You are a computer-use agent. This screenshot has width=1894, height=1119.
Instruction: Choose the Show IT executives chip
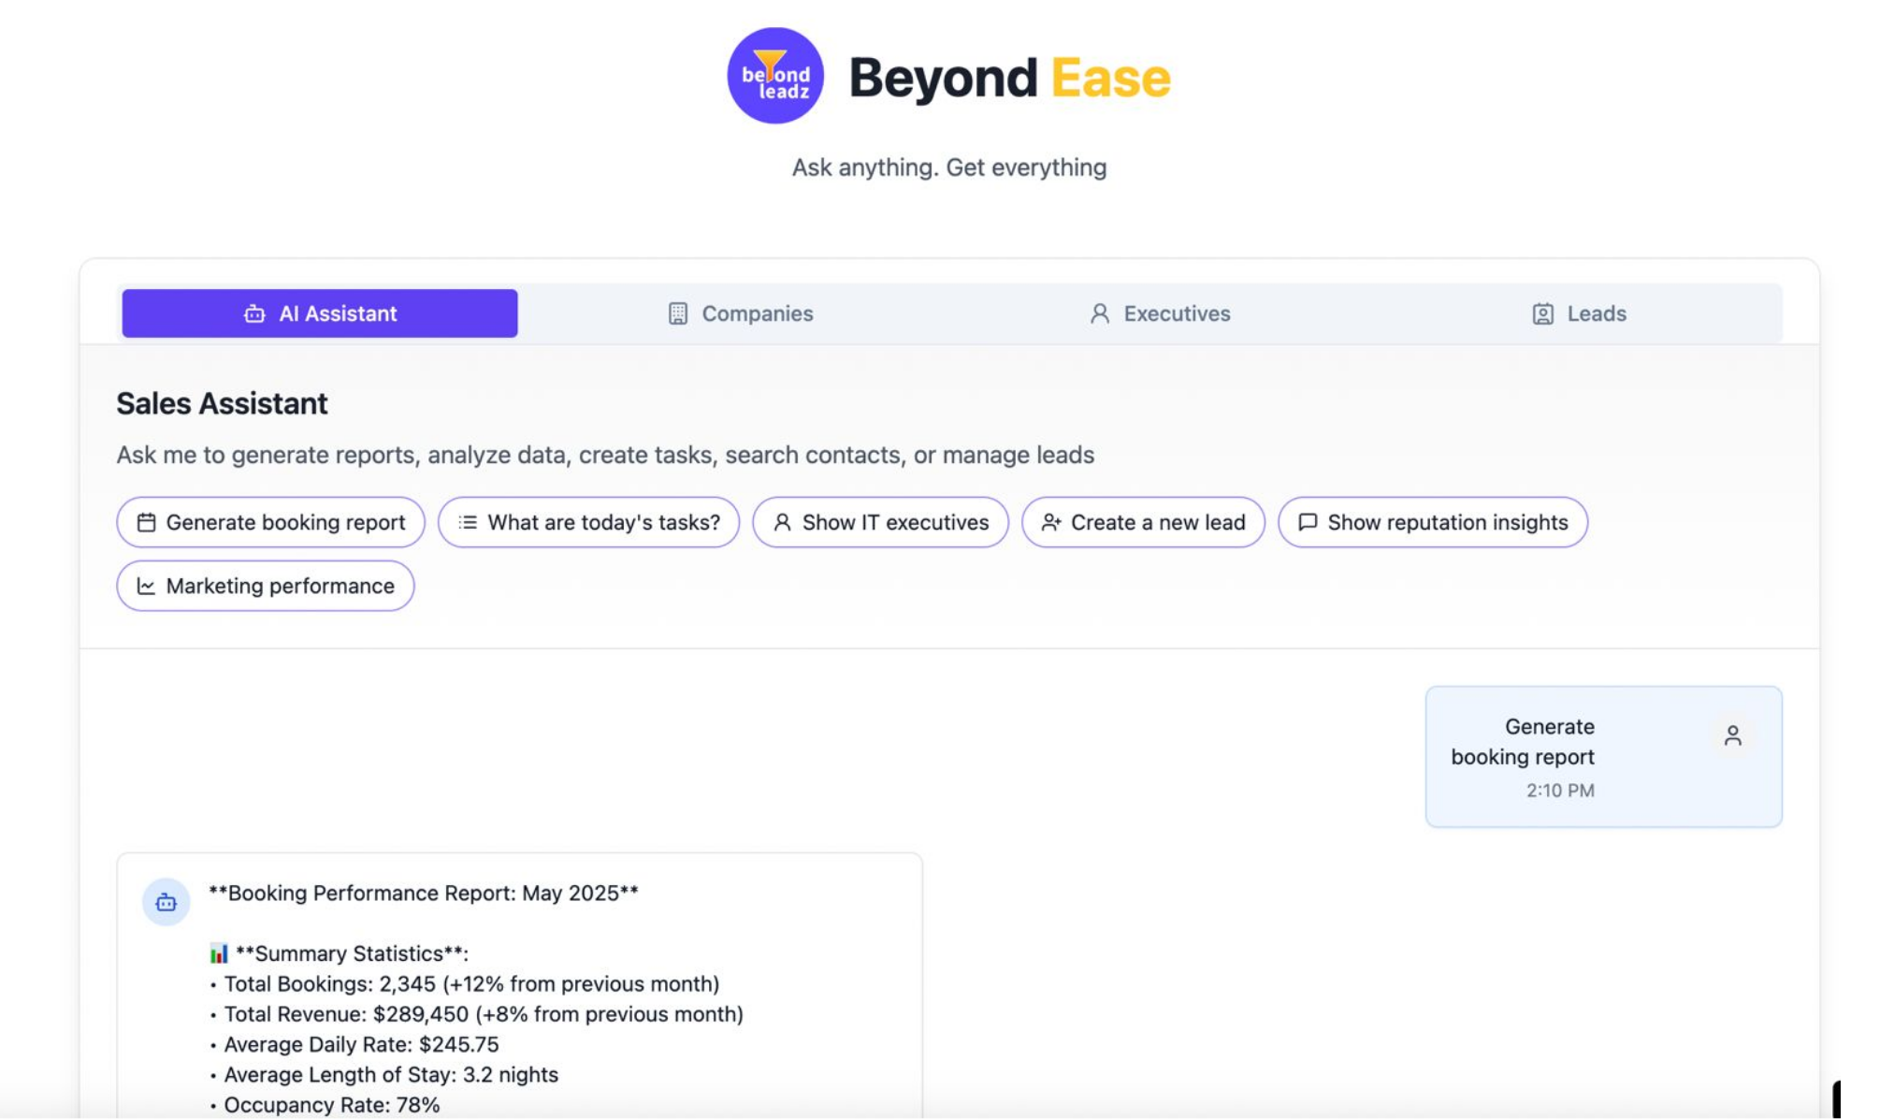[880, 522]
